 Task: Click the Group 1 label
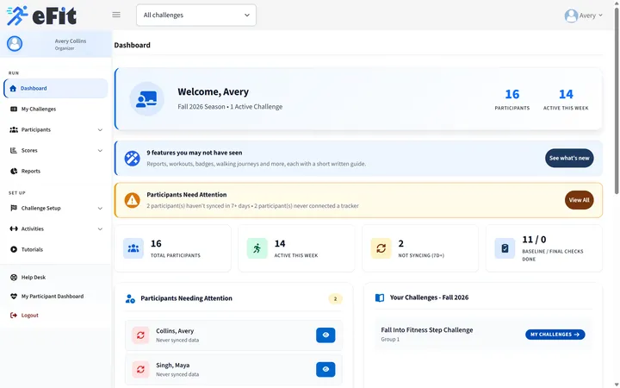point(390,340)
